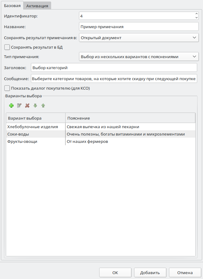Viewport: 203px width, 279px height.
Task: Click the Пояснение column header
Action: [130, 118]
